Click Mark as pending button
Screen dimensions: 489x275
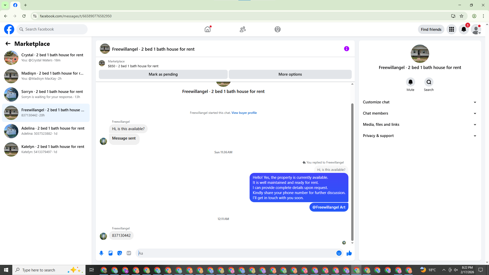tap(163, 74)
